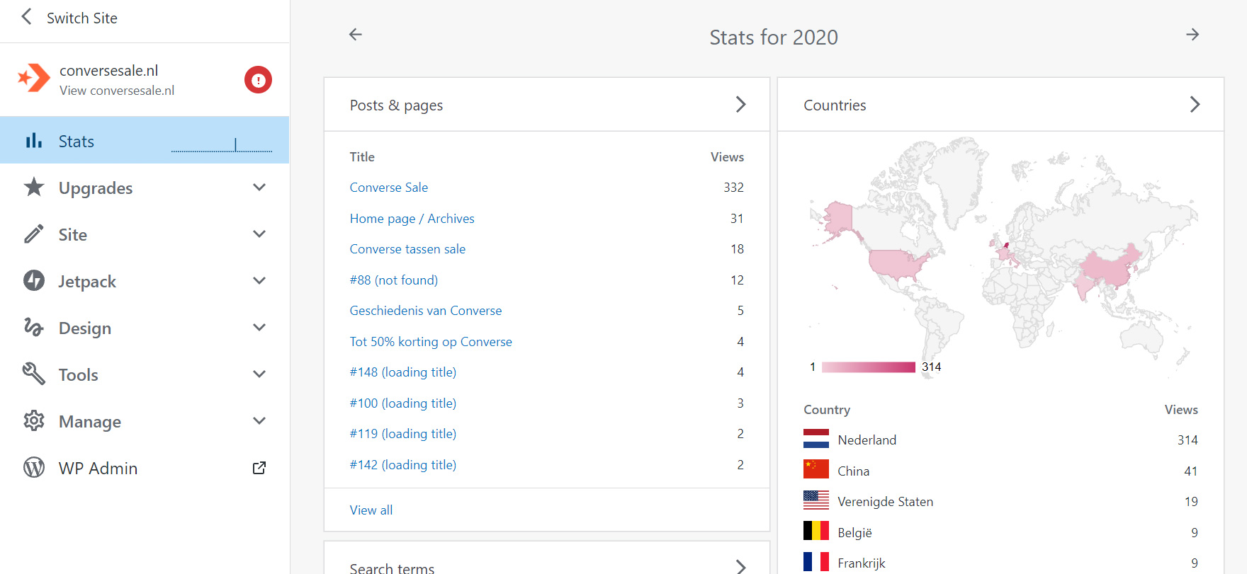Select the Site menu item
The height and width of the screenshot is (574, 1247).
145,234
